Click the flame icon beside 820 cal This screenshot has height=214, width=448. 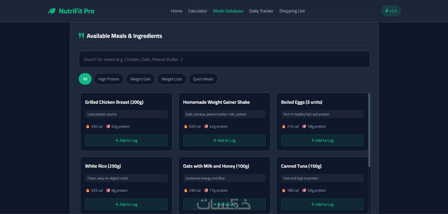pyautogui.click(x=186, y=126)
